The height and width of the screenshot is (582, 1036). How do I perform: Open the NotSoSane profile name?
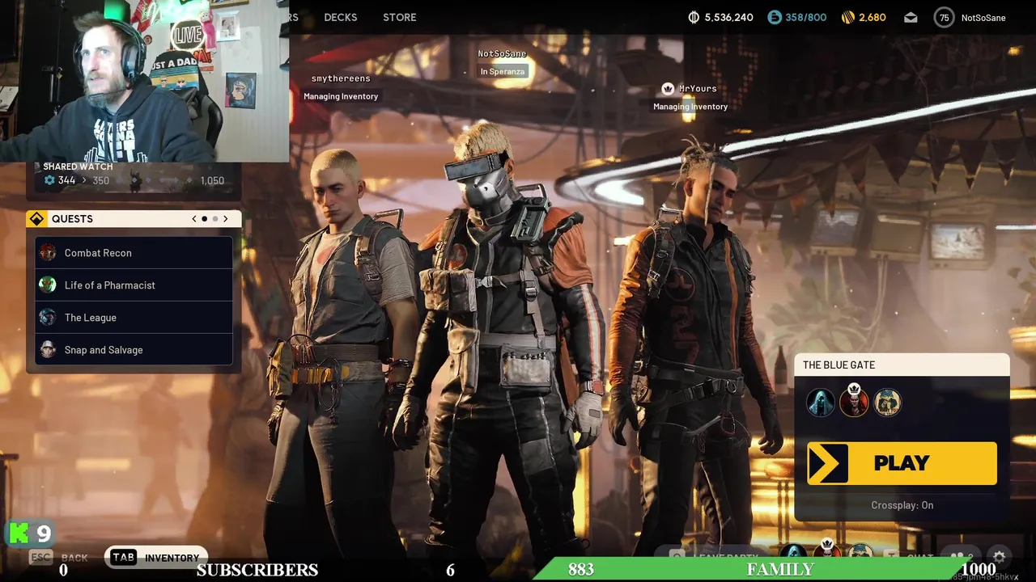(983, 18)
